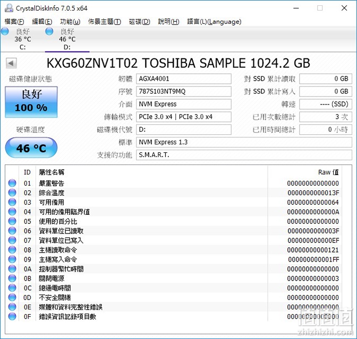The image size is (357, 339).
Task: Click the standard field NVM Express 1.3
Action: tap(244, 142)
